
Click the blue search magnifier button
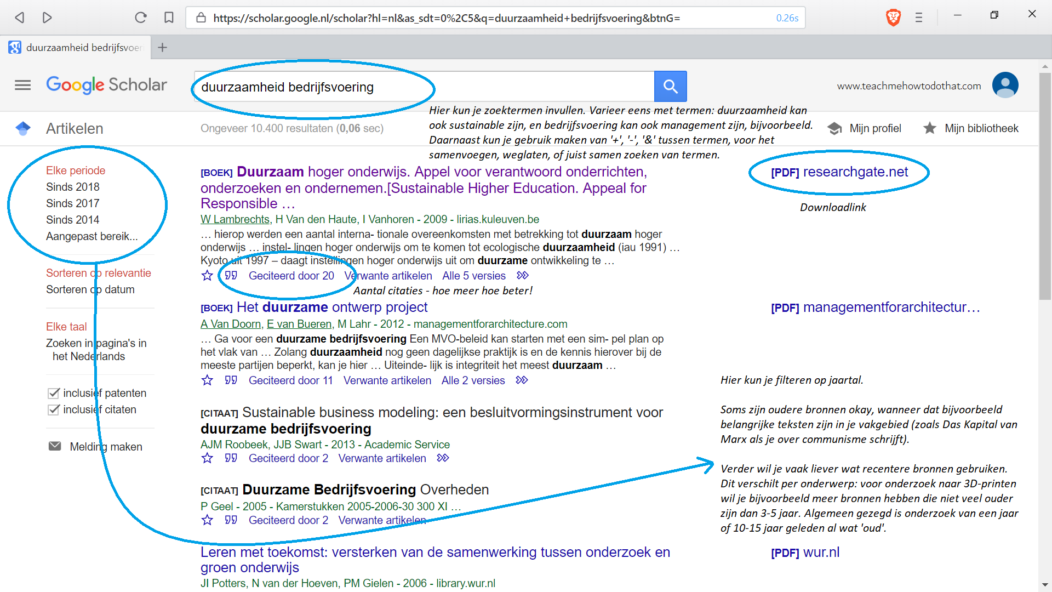click(x=670, y=86)
